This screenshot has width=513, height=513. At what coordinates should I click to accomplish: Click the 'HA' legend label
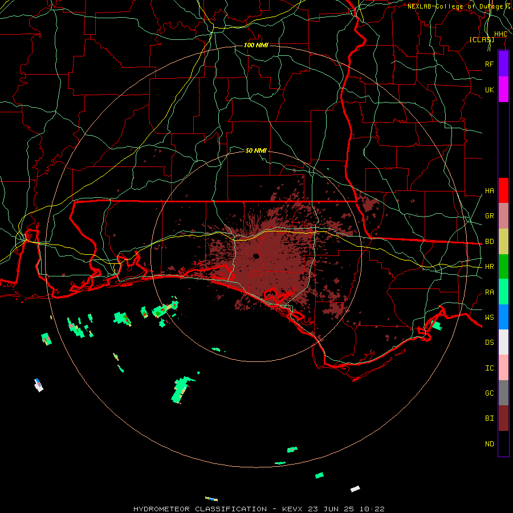[489, 191]
